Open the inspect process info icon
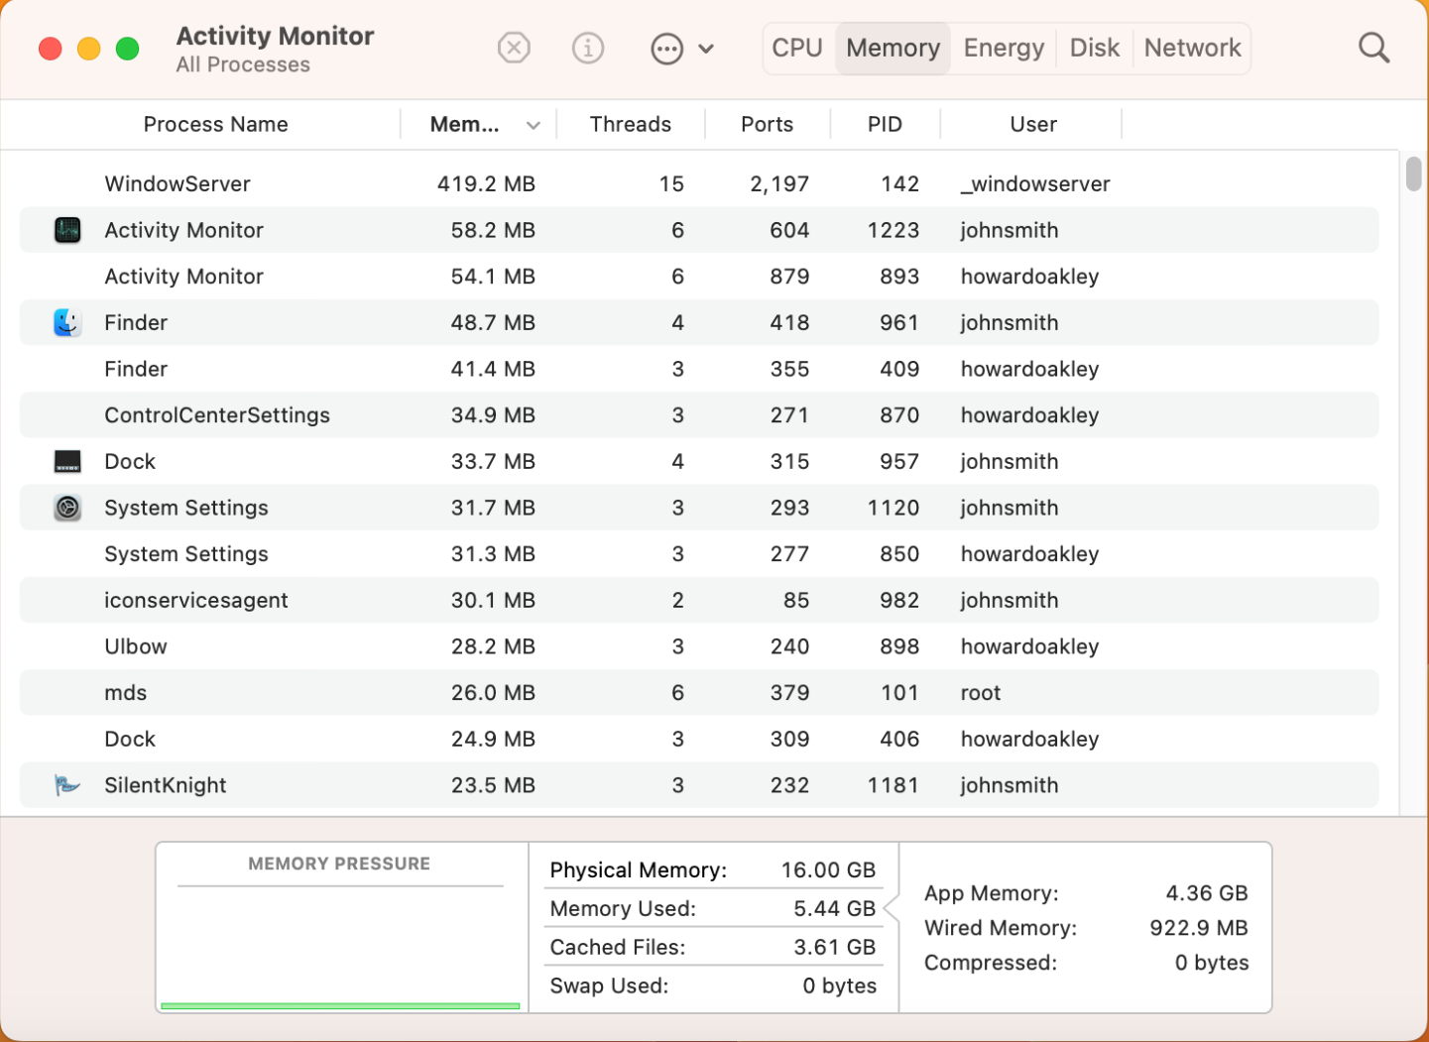The image size is (1429, 1042). click(587, 47)
